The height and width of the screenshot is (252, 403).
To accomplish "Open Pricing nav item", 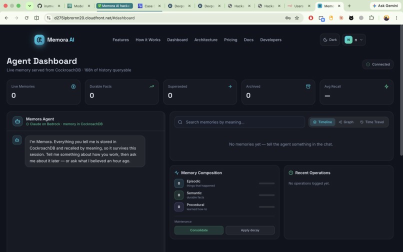I will click(x=230, y=40).
